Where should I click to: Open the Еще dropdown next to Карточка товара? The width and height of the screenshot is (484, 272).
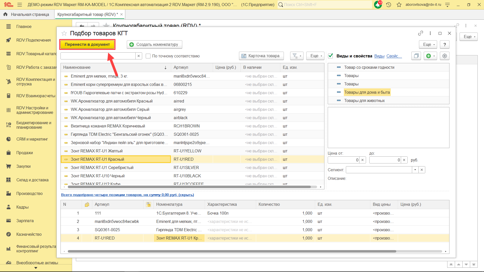pos(315,56)
